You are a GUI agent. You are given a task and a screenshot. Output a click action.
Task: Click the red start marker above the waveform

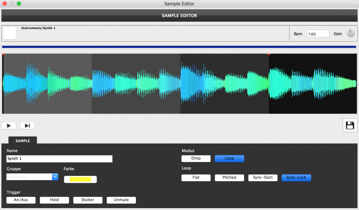[x=4, y=54]
